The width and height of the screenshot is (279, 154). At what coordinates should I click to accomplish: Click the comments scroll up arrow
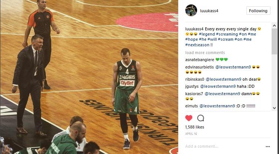[274, 26]
